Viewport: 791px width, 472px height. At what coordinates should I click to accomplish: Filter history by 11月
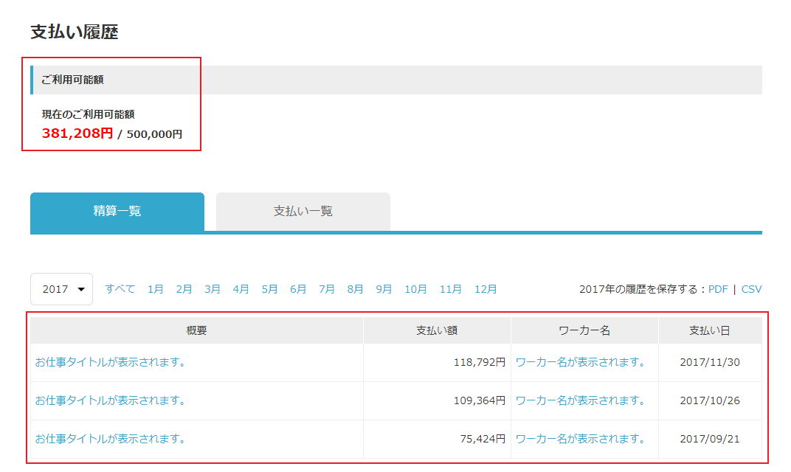(451, 289)
